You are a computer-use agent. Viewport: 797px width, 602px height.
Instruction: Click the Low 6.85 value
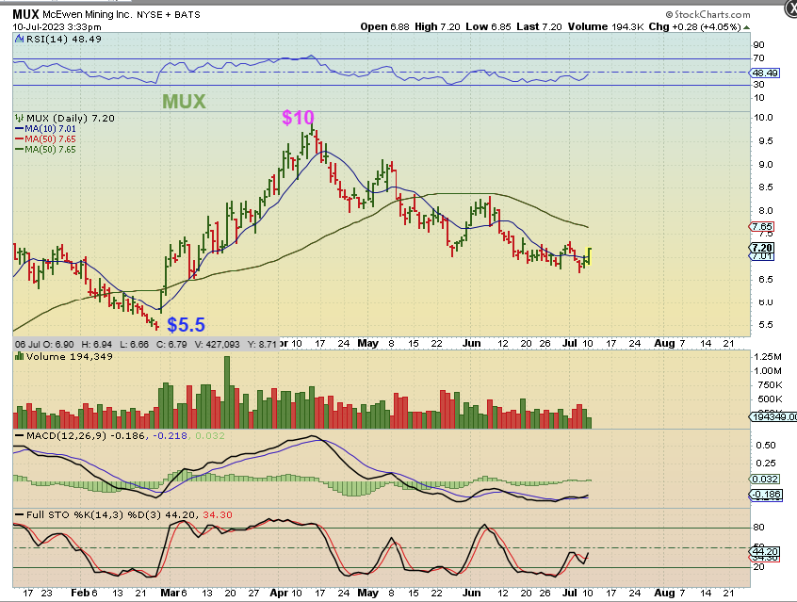[x=488, y=26]
